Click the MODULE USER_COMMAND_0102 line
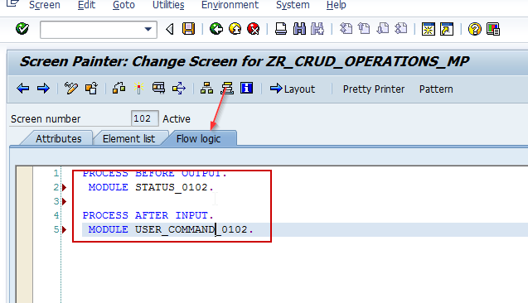 [x=171, y=229]
